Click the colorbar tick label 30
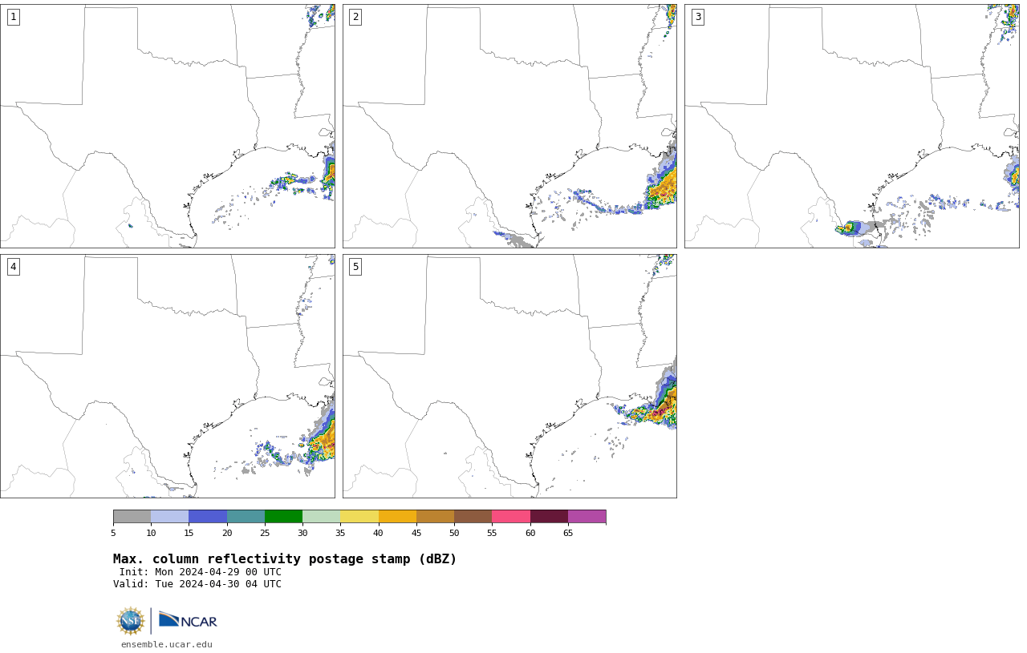 coord(302,533)
